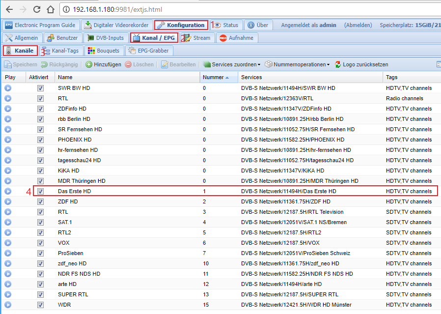Toggle Aktiviert checkbox for WDR
Screen dimensions: 441x314
(x=40, y=305)
